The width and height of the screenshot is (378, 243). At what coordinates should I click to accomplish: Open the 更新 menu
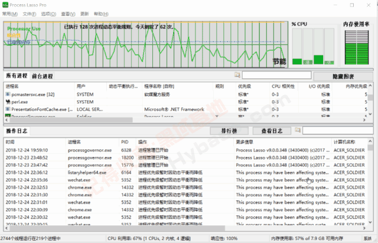click(x=84, y=14)
